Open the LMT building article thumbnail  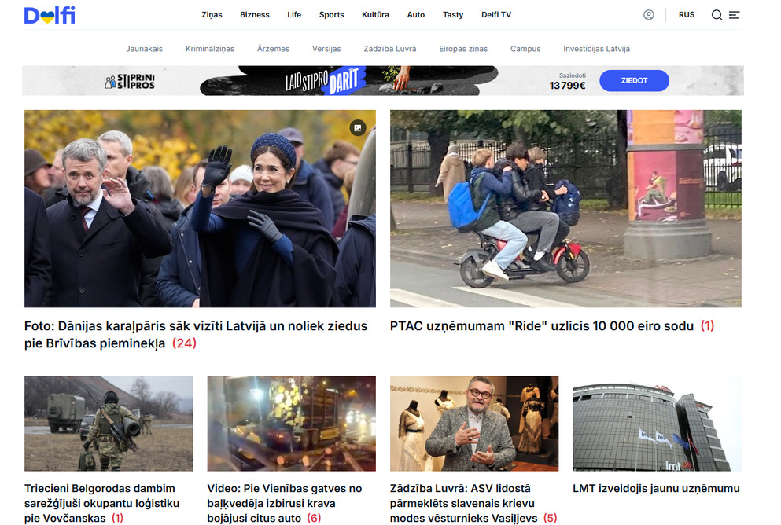coord(657,424)
